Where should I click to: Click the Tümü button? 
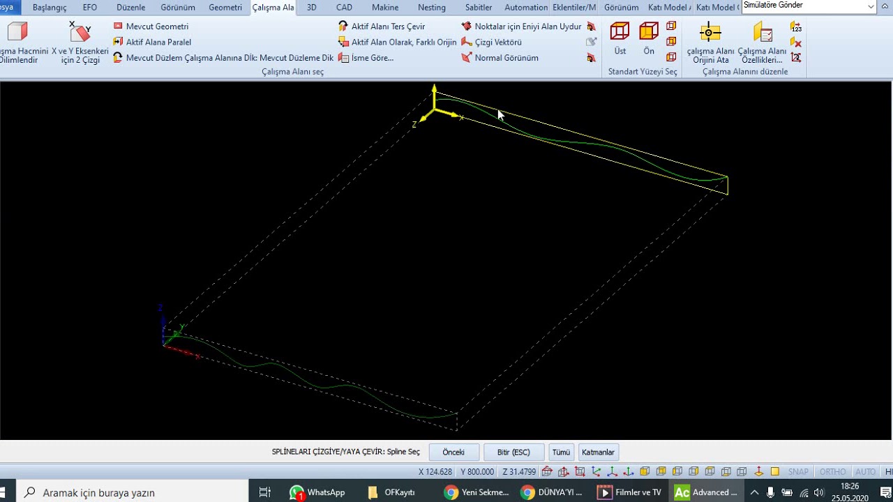(x=561, y=452)
